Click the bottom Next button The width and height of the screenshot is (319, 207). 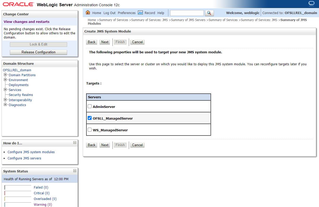(105, 145)
